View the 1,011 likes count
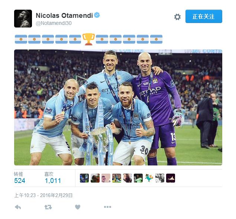The width and height of the screenshot is (236, 219). [53, 181]
